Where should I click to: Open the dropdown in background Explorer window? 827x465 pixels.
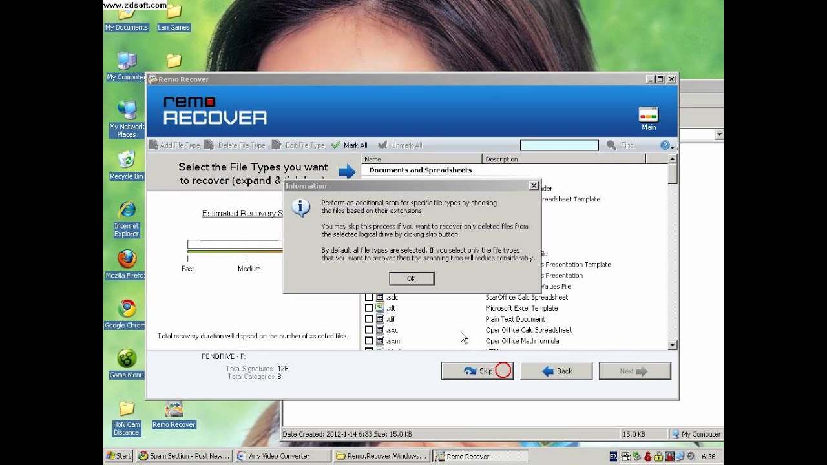click(719, 134)
